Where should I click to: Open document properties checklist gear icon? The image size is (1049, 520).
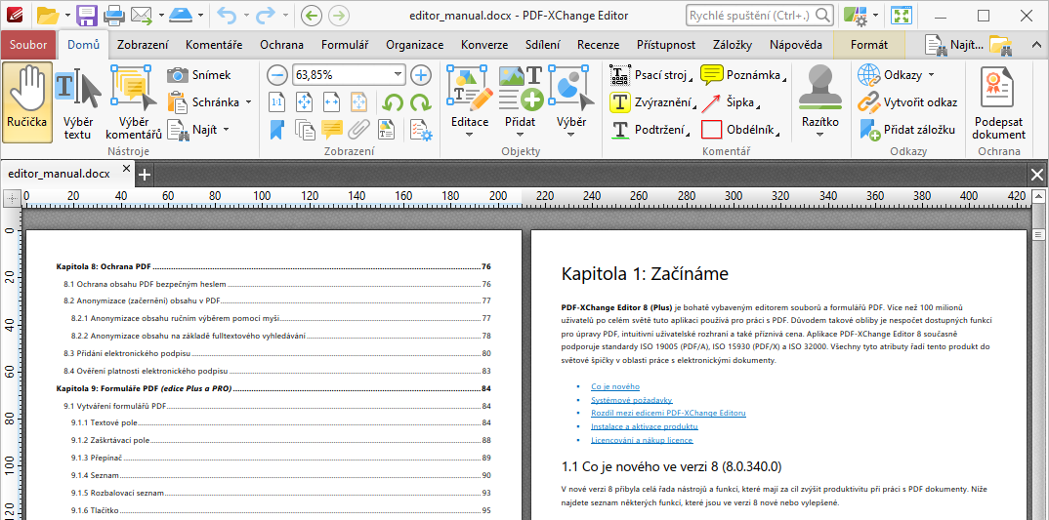[422, 129]
